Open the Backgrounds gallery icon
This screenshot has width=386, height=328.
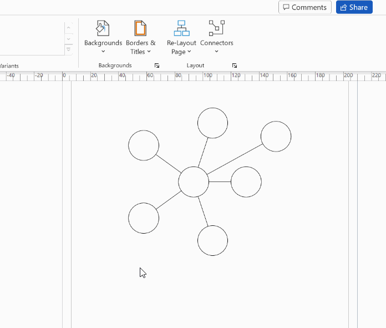tap(103, 28)
